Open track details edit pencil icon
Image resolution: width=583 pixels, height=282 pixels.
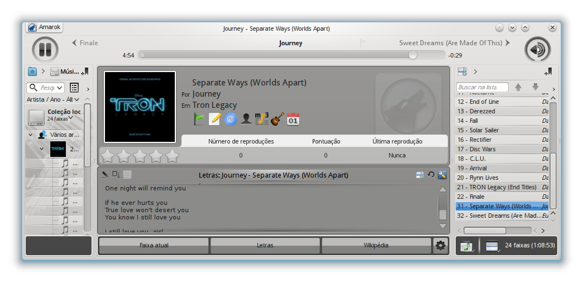[214, 119]
